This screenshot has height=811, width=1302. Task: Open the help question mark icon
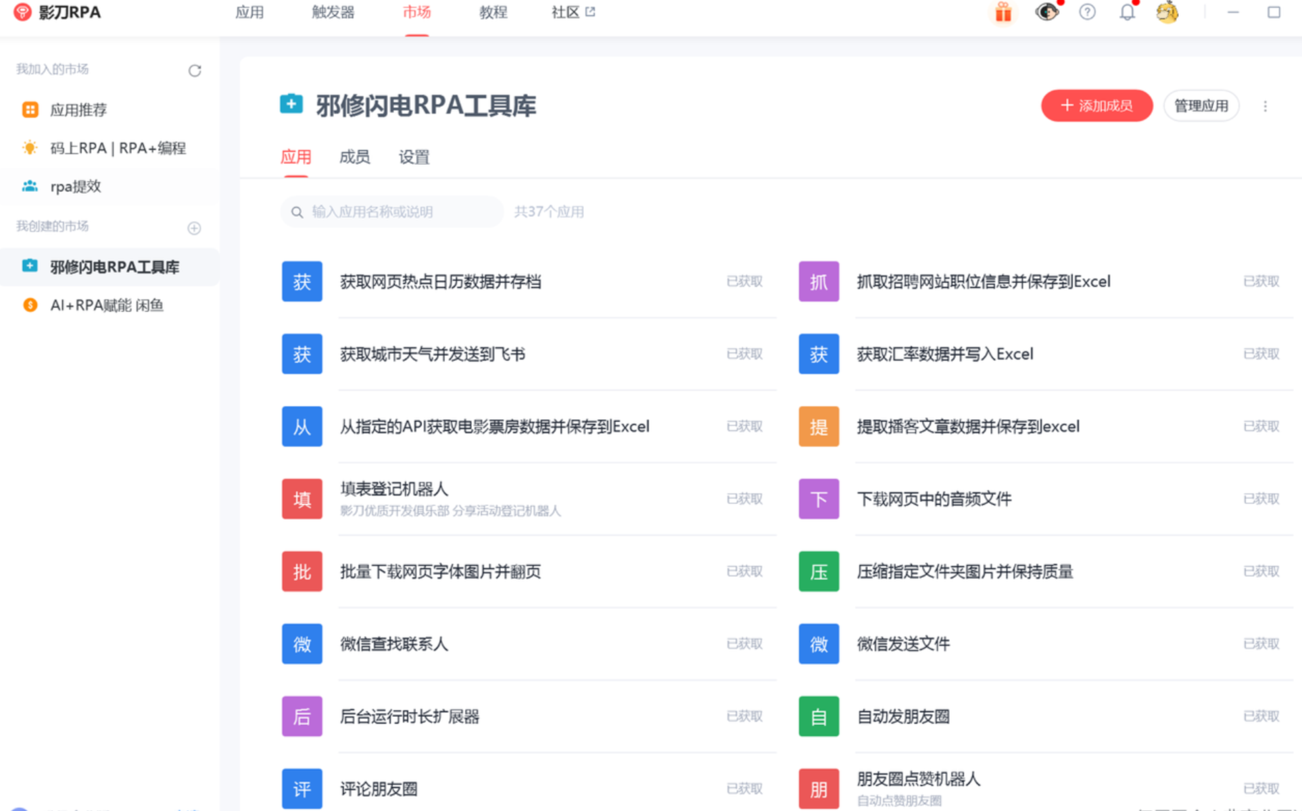point(1087,12)
